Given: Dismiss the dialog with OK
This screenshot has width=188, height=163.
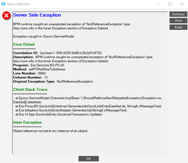Looking at the screenshot, I should click(89, 159).
